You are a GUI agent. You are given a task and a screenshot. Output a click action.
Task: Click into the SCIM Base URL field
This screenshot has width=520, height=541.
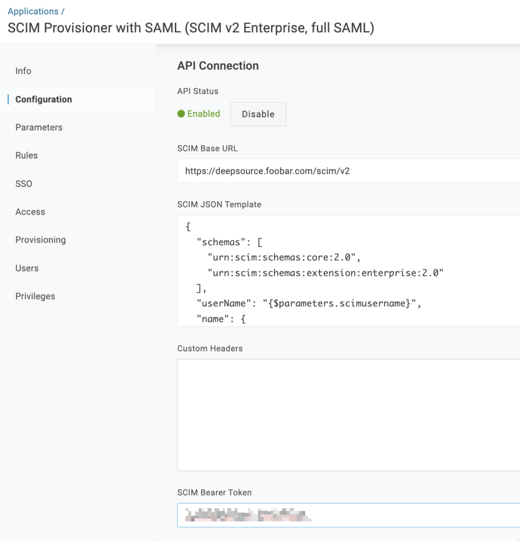348,171
